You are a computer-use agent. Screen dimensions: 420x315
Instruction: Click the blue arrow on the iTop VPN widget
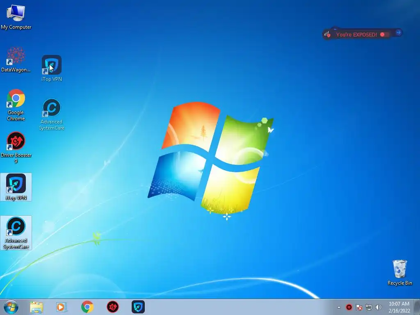coord(398,32)
